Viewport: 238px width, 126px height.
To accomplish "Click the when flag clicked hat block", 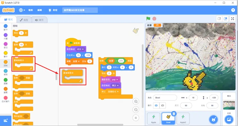I will click(x=73, y=42).
